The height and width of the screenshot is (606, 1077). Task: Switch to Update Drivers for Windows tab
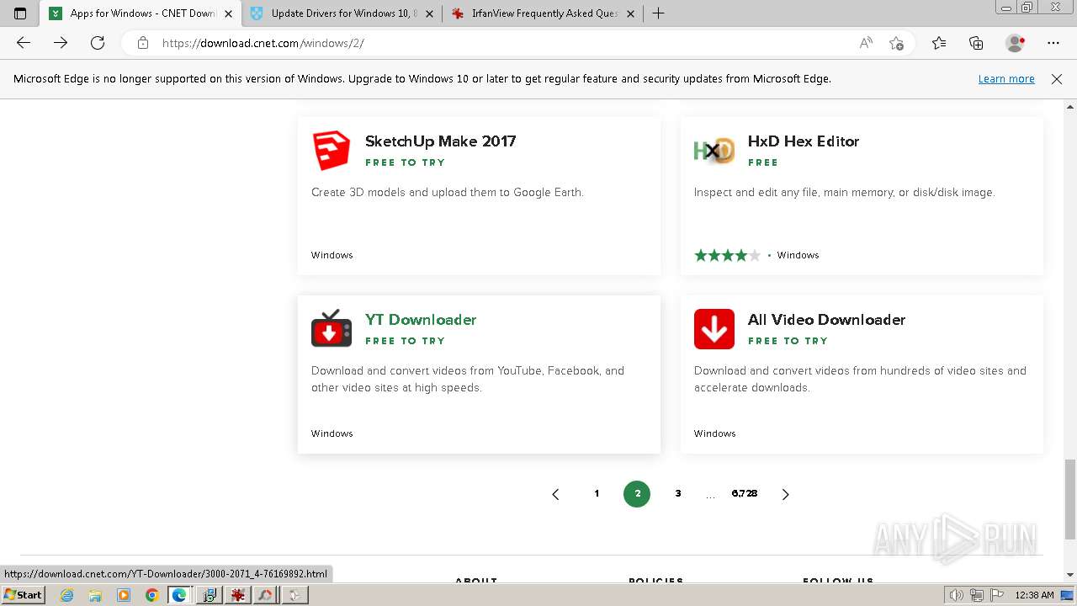[342, 13]
